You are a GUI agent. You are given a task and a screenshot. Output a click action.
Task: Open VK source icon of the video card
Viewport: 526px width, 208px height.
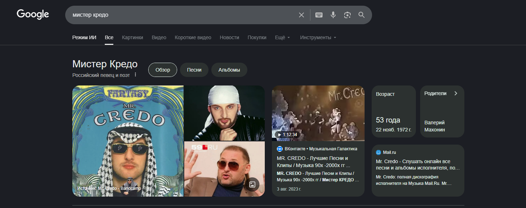[x=280, y=149]
